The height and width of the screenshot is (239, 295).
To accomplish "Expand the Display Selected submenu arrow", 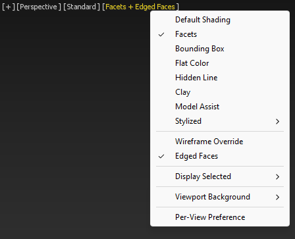I will [278, 176].
